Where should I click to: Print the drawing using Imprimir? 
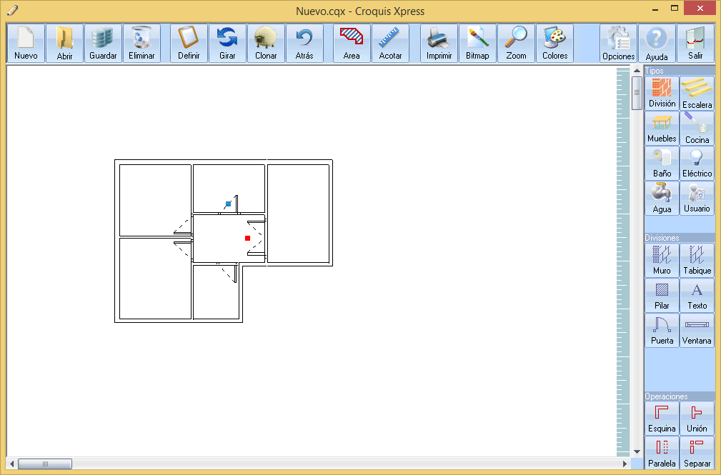click(439, 44)
